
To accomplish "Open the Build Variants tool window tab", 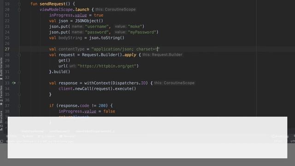I will pos(1,69).
